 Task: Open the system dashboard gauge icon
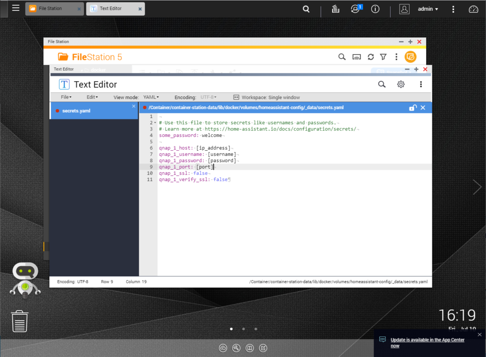pos(473,9)
